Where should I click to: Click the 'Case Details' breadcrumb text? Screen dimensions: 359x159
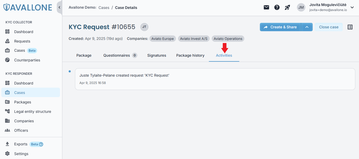pyautogui.click(x=126, y=8)
